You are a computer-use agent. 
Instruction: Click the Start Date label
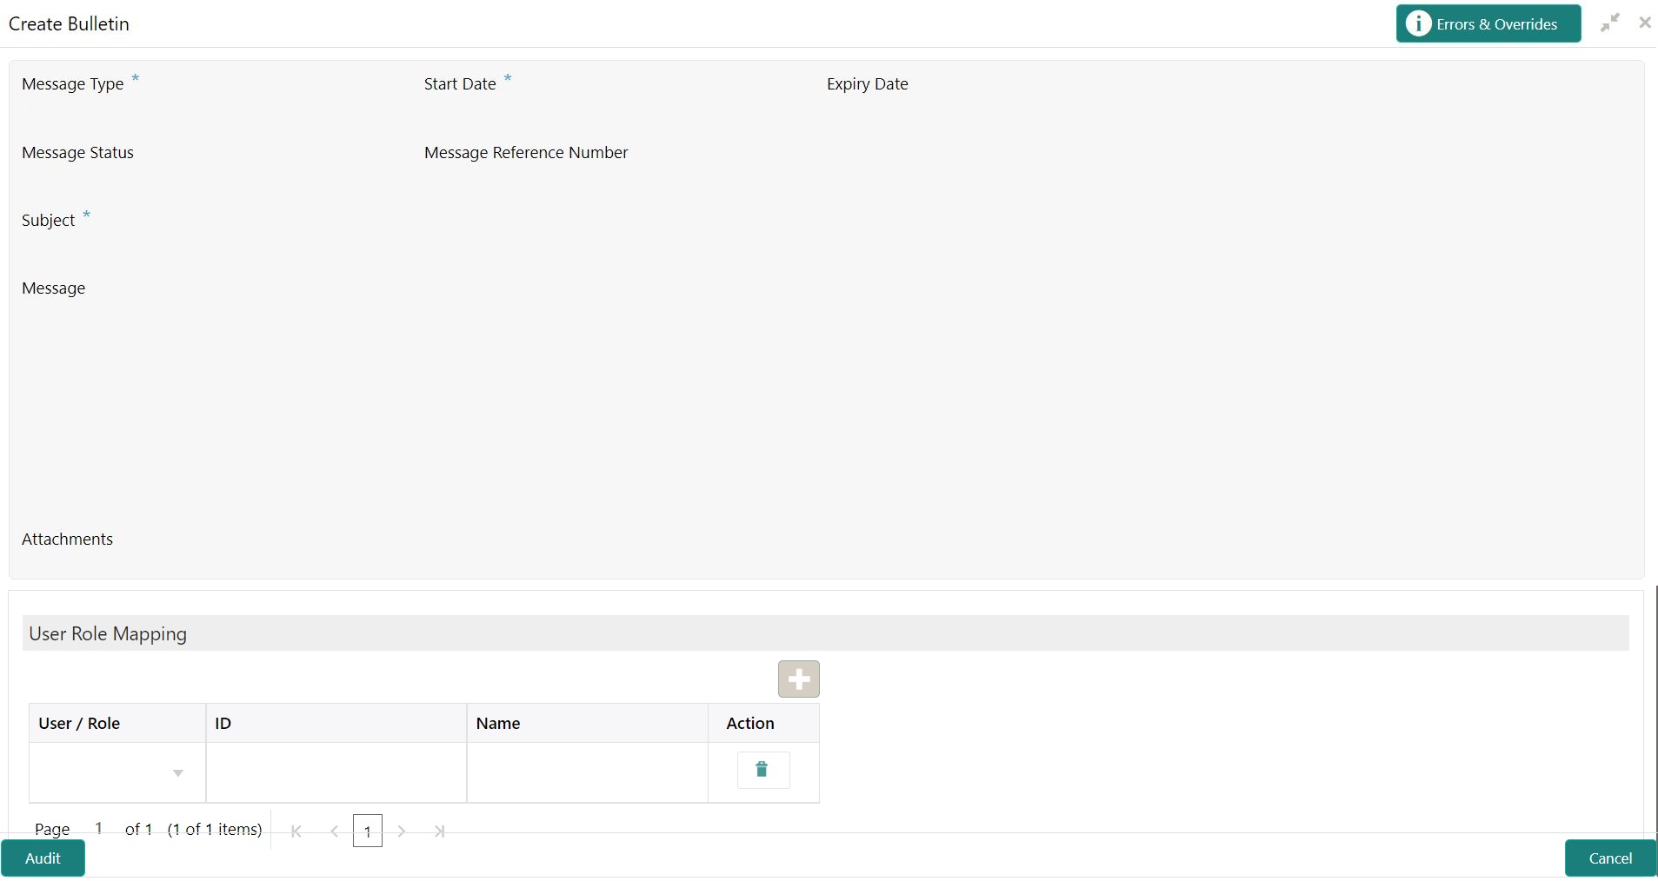pyautogui.click(x=460, y=84)
